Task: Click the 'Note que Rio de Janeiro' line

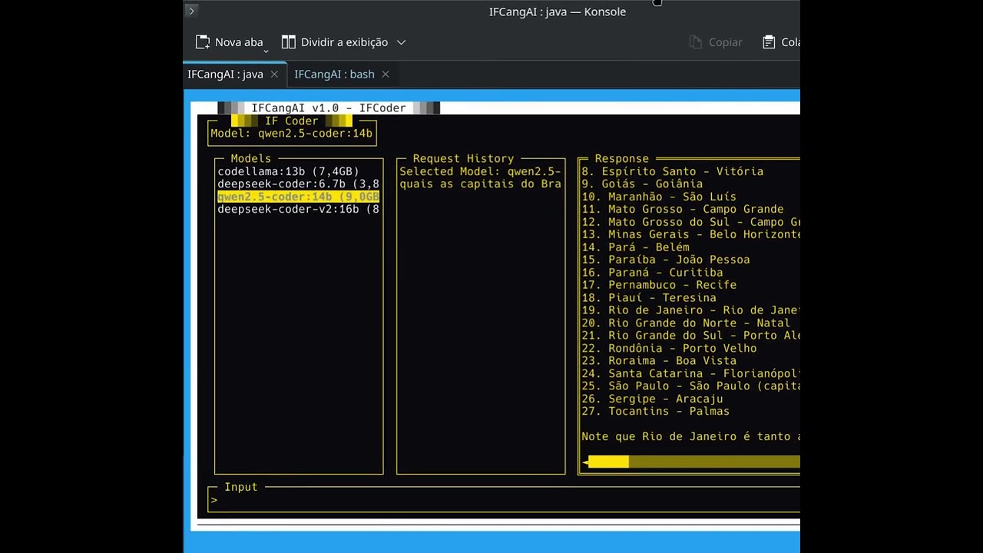Action: coord(690,436)
